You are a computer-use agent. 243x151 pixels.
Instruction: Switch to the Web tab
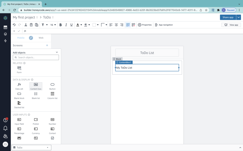[41, 38]
